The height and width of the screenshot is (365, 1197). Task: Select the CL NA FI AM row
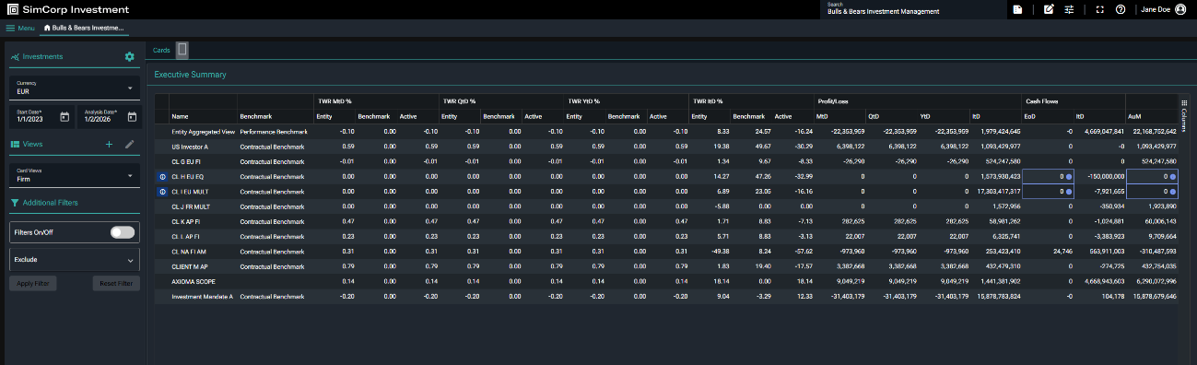coord(666,251)
